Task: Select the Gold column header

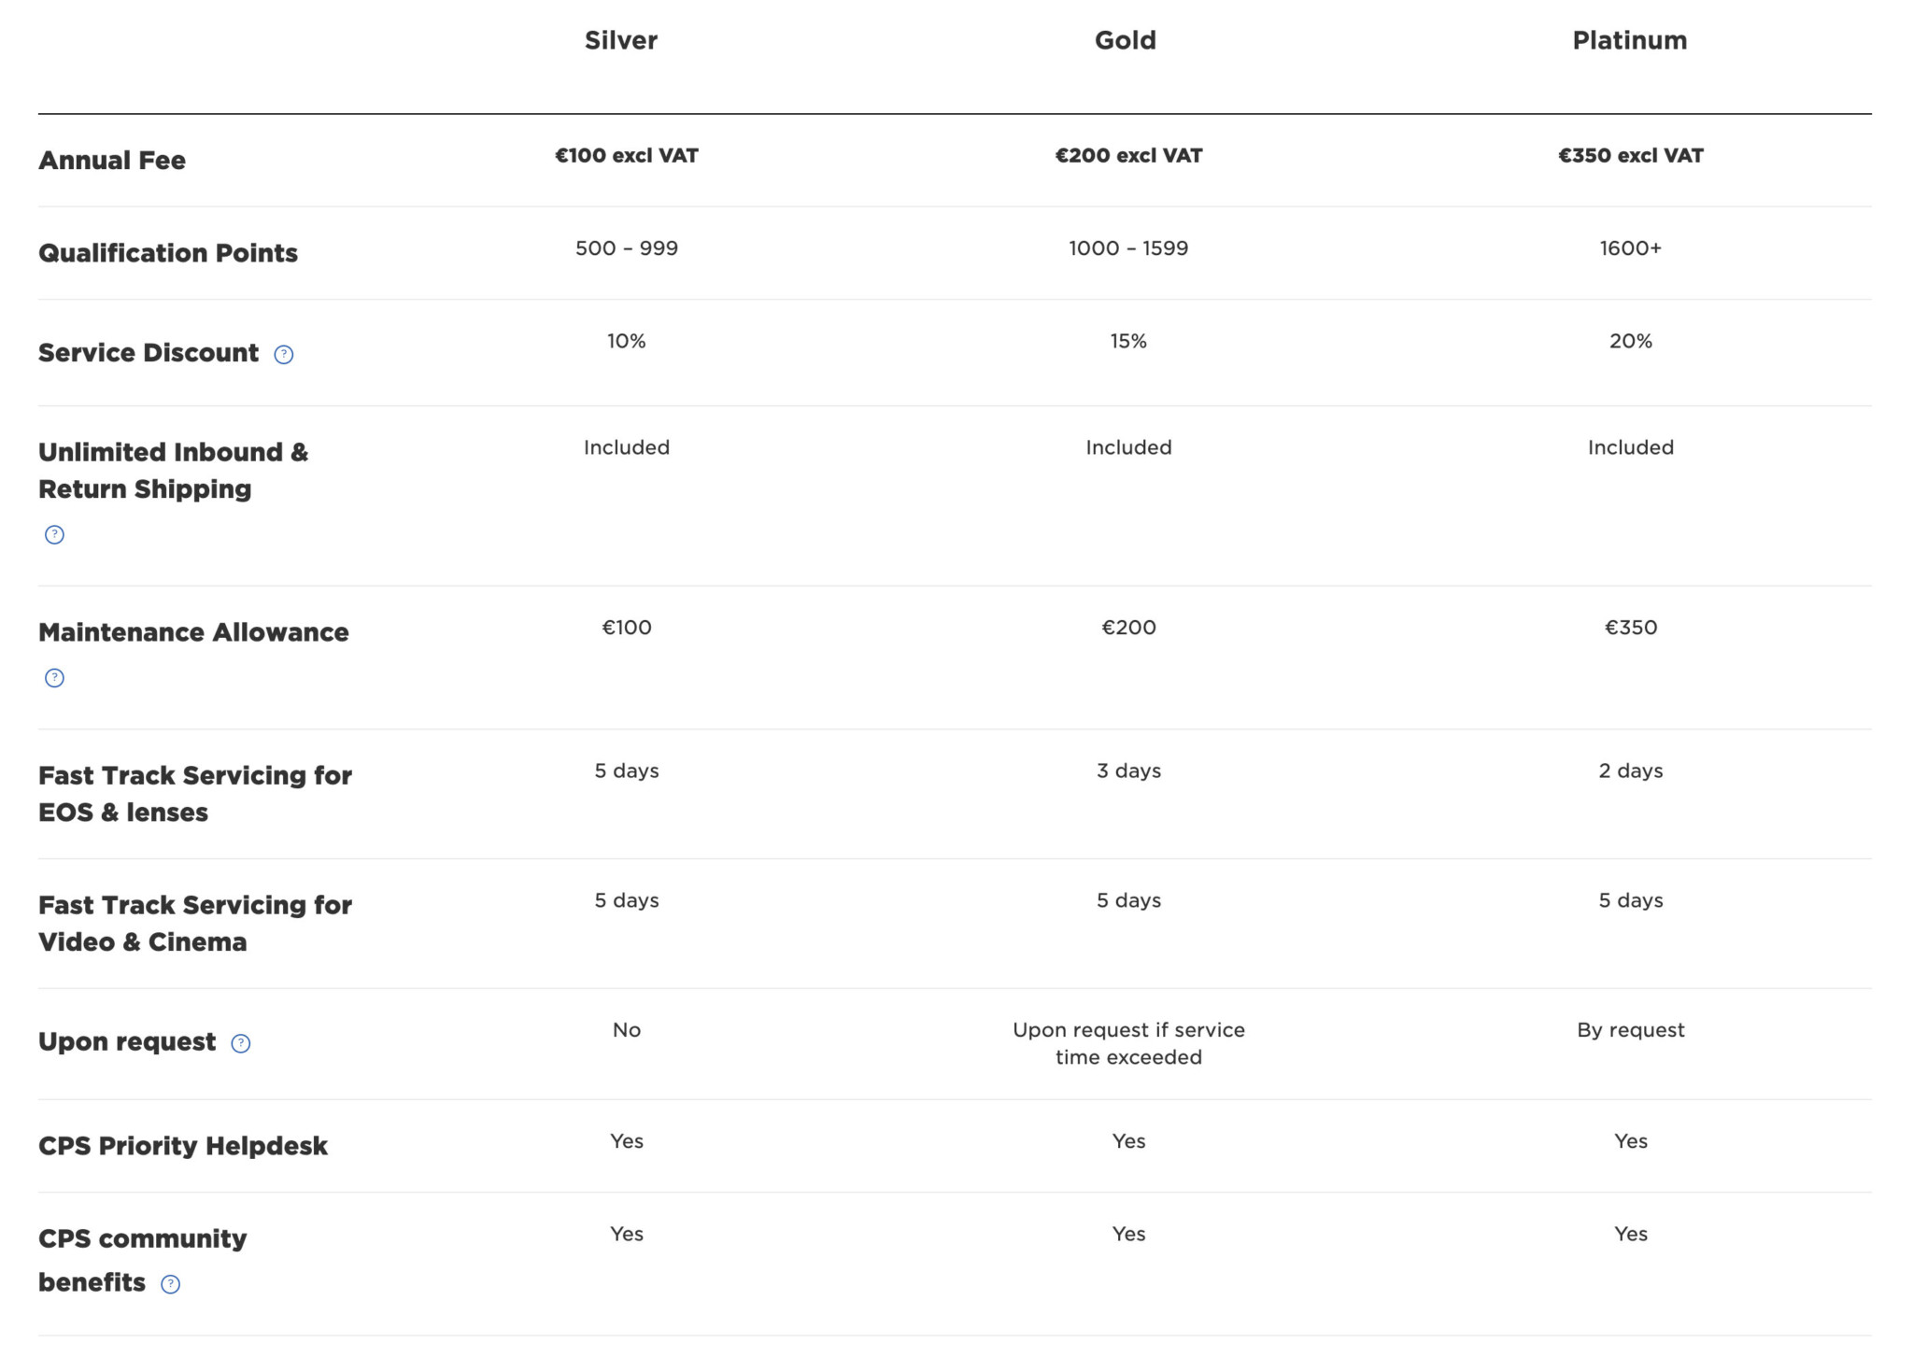Action: [1126, 40]
